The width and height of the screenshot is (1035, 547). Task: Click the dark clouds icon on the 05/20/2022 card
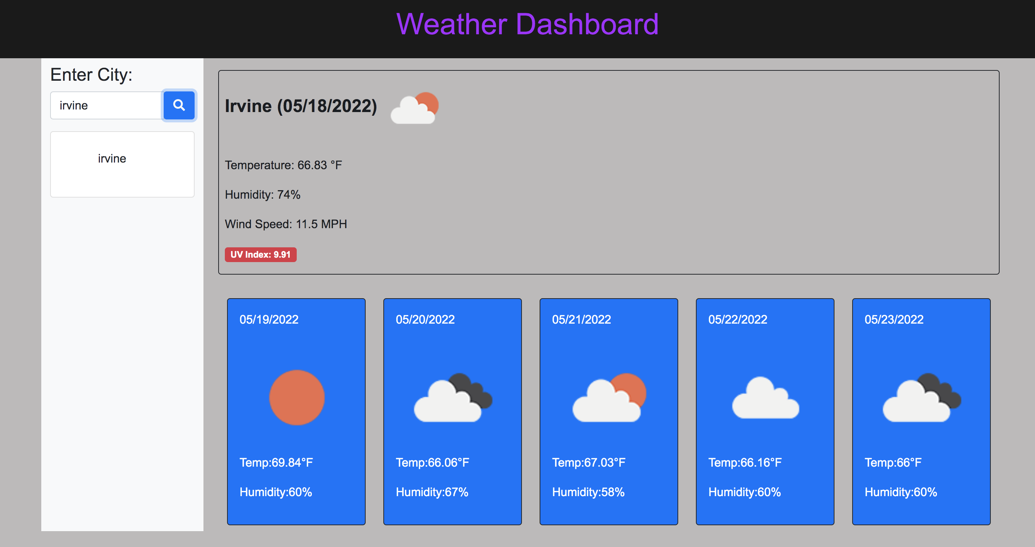[453, 397]
